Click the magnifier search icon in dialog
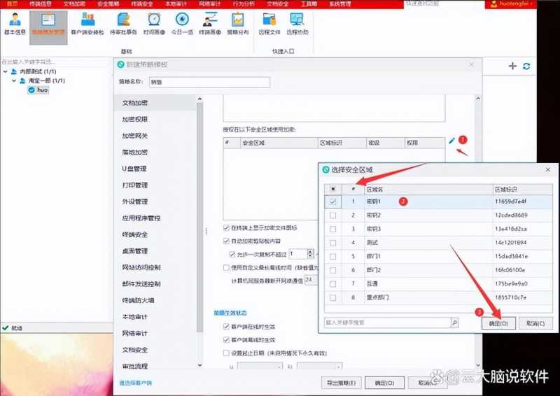 tap(454, 323)
